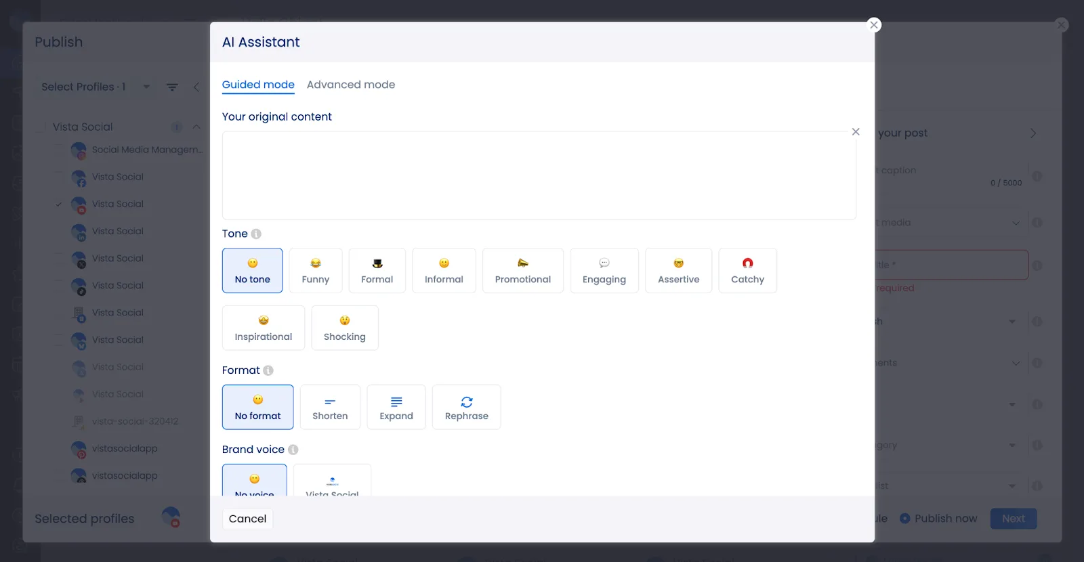Collapse the Vista Social profile group
1084x562 pixels.
pos(196,127)
